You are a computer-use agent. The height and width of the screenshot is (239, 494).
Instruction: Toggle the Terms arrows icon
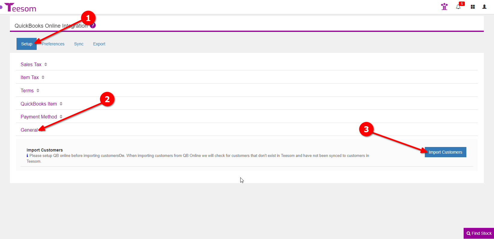(38, 90)
